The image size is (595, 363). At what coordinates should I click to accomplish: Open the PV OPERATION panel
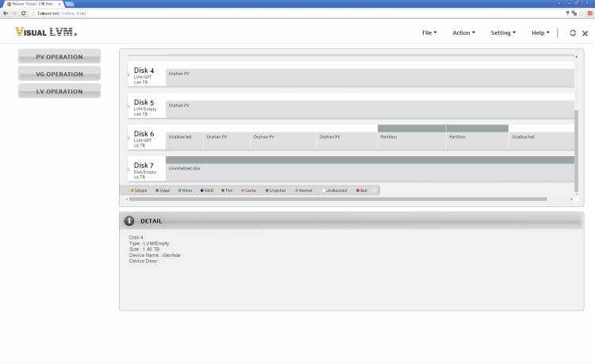point(59,57)
